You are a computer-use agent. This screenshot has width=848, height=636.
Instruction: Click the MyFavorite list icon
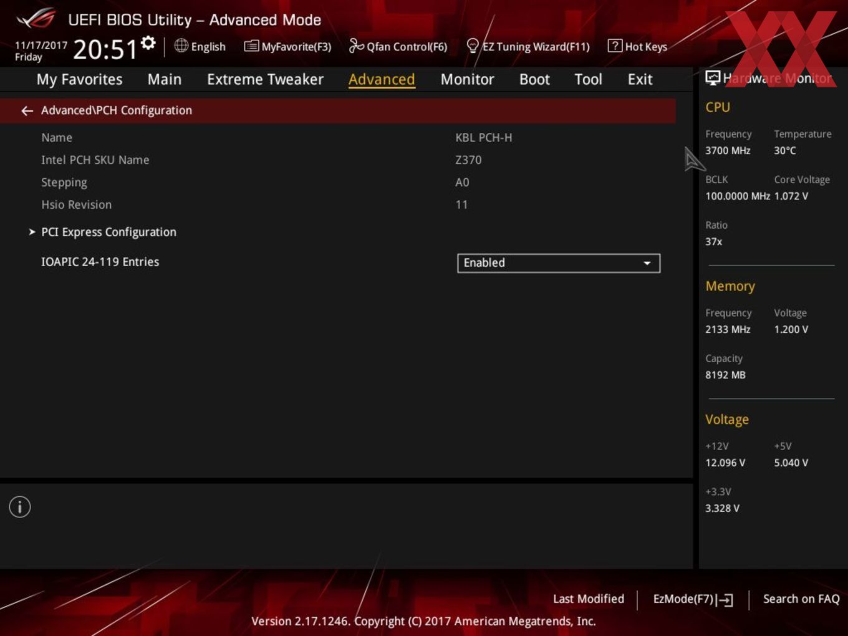tap(251, 46)
